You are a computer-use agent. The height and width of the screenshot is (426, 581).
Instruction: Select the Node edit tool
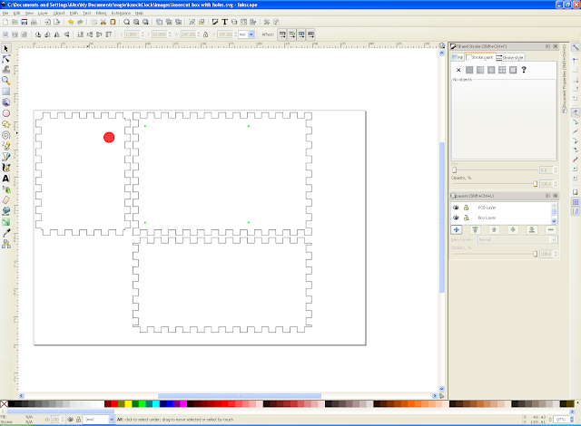(x=6, y=59)
